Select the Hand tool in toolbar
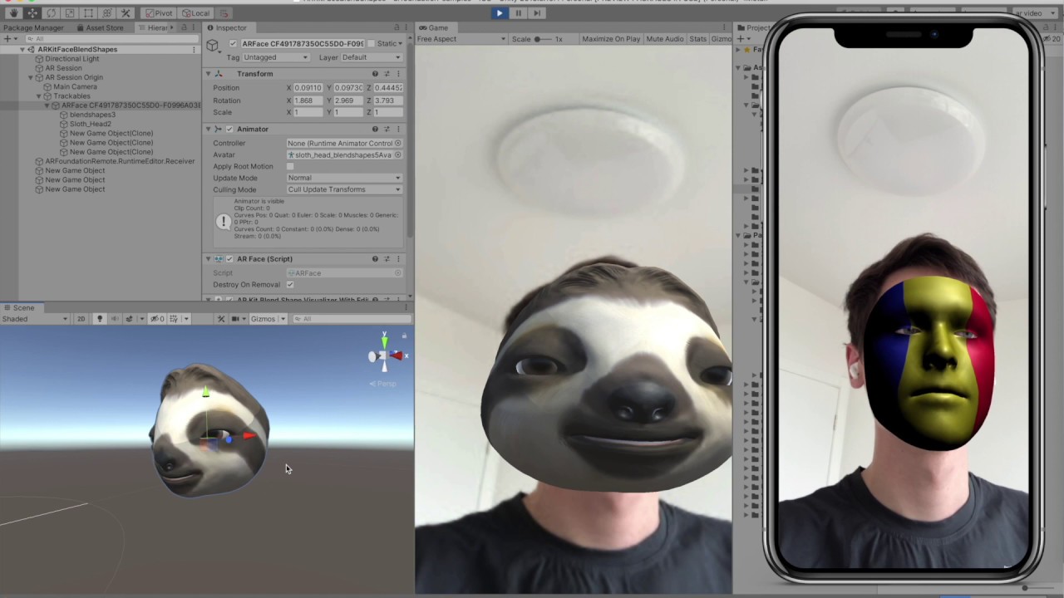This screenshot has height=598, width=1064. [13, 13]
